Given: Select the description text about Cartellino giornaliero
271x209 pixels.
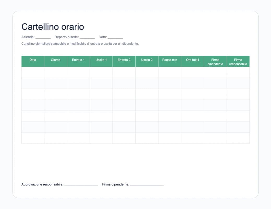Looking at the screenshot, I should (80, 44).
